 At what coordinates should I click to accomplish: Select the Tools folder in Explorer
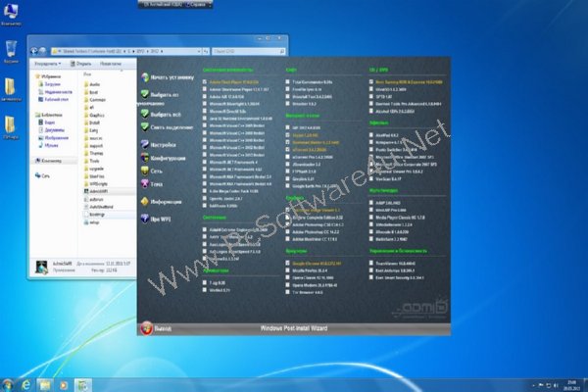tap(92, 161)
